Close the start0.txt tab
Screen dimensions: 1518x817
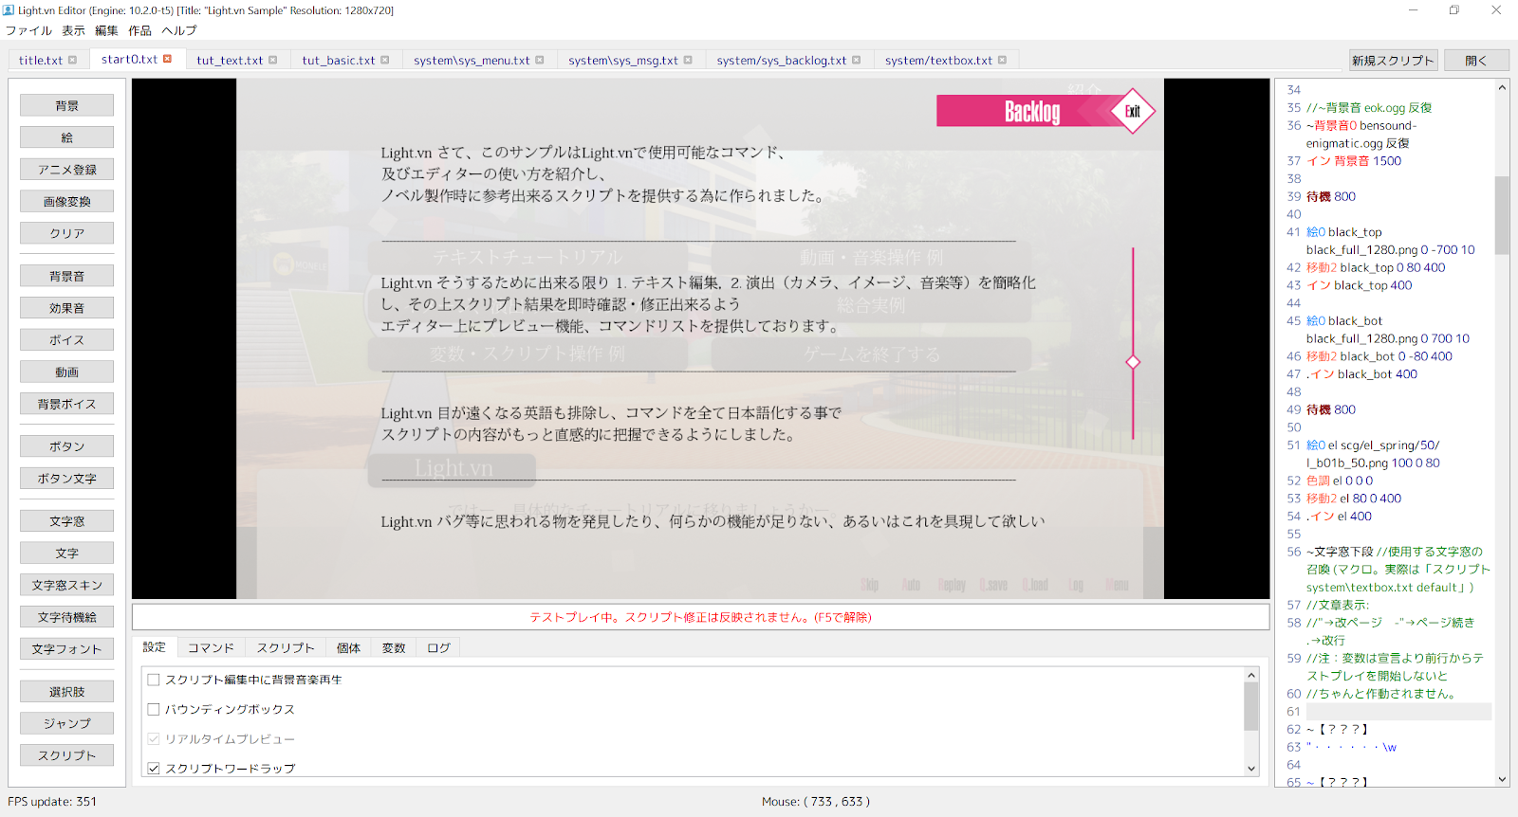pyautogui.click(x=167, y=59)
